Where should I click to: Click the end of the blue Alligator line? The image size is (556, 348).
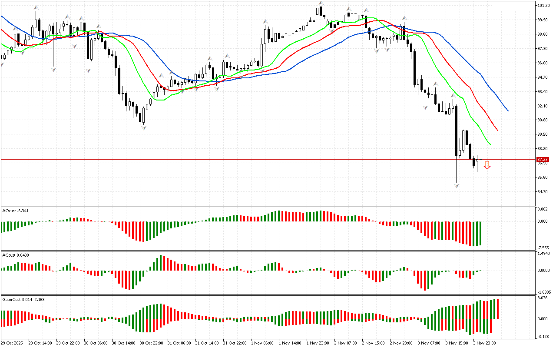(508, 110)
